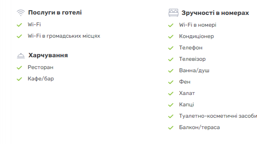Click the bed icon beside Зручності в номерах
This screenshot has height=144, width=257.
pos(173,13)
